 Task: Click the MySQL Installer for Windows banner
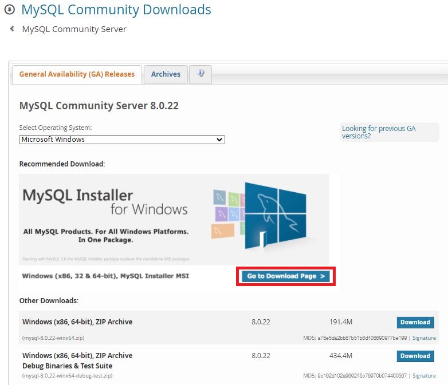pos(174,220)
